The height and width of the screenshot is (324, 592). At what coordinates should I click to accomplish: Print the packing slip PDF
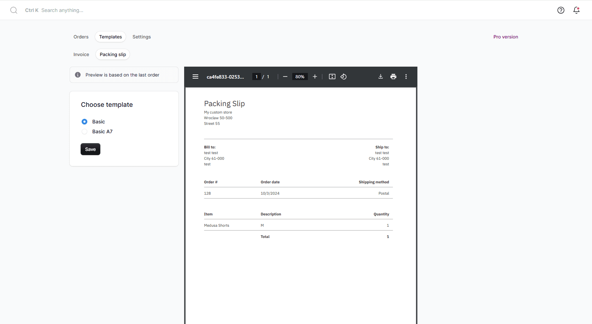[x=393, y=77]
